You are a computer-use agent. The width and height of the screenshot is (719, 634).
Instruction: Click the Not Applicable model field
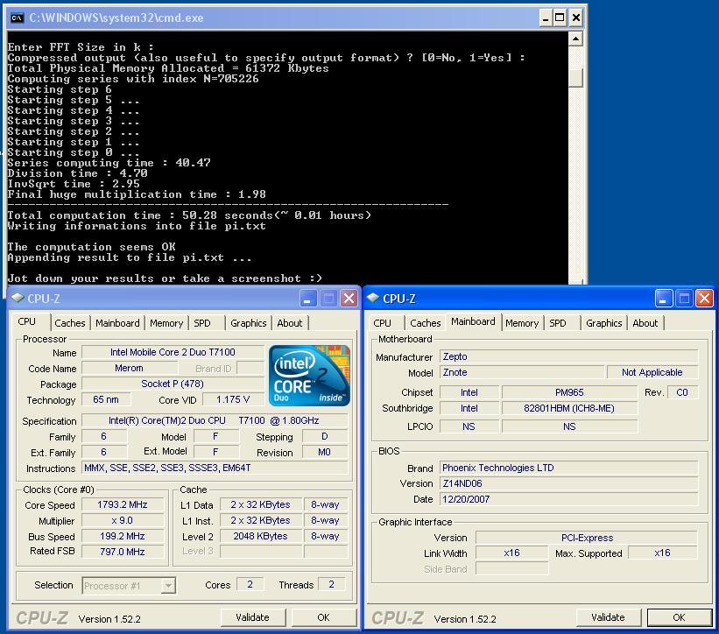coord(652,372)
